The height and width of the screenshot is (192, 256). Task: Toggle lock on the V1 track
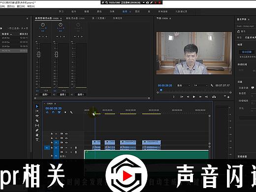tap(52, 142)
